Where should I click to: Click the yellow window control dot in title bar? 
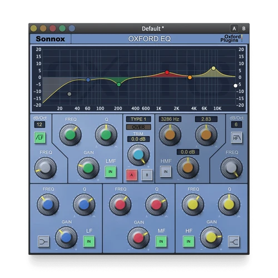tap(34, 28)
